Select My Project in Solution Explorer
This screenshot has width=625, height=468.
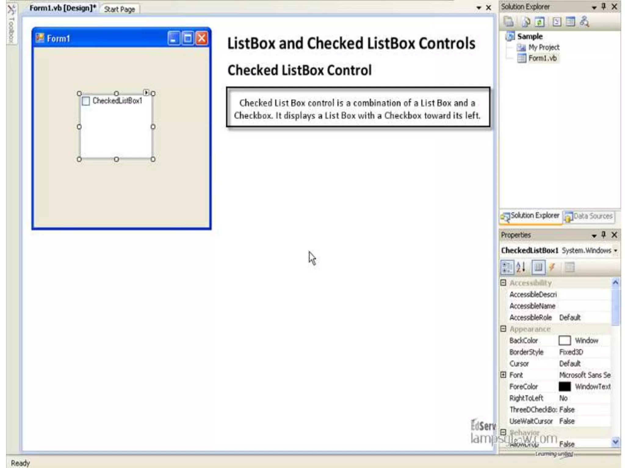coord(544,47)
